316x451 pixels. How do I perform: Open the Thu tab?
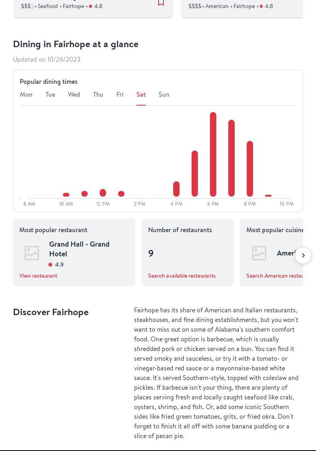click(98, 94)
